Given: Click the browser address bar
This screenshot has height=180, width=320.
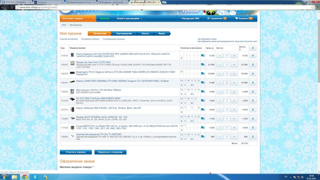Looking at the screenshot, I should pyautogui.click(x=163, y=7).
